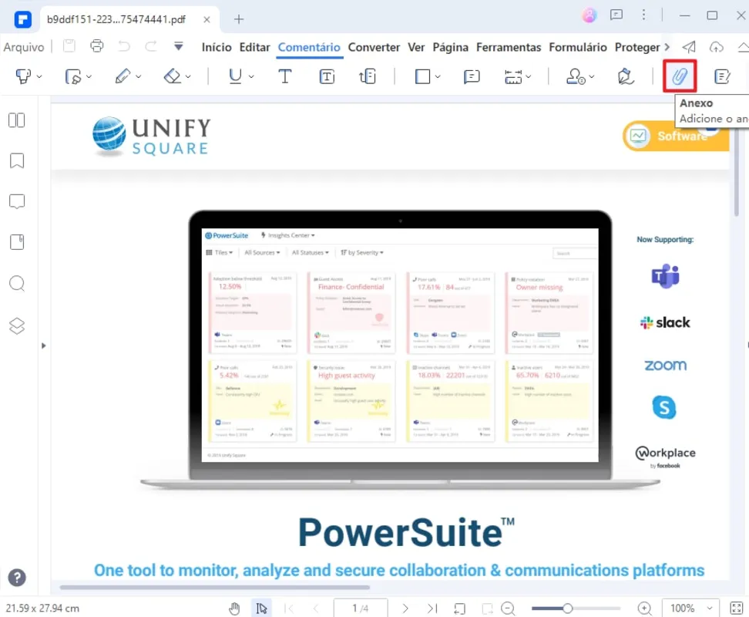Open underline style dropdown arrow
The width and height of the screenshot is (749, 617).
[251, 76]
